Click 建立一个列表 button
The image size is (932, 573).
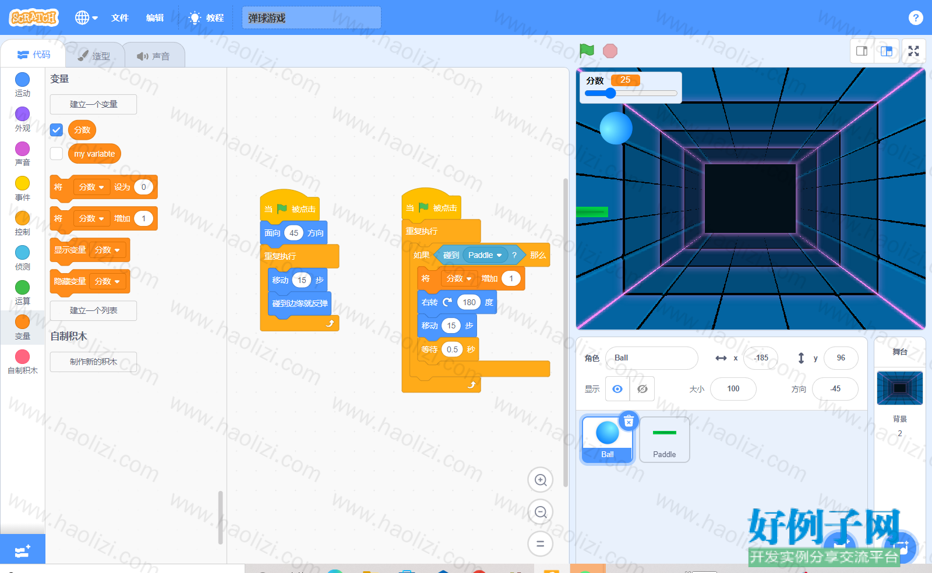93,310
